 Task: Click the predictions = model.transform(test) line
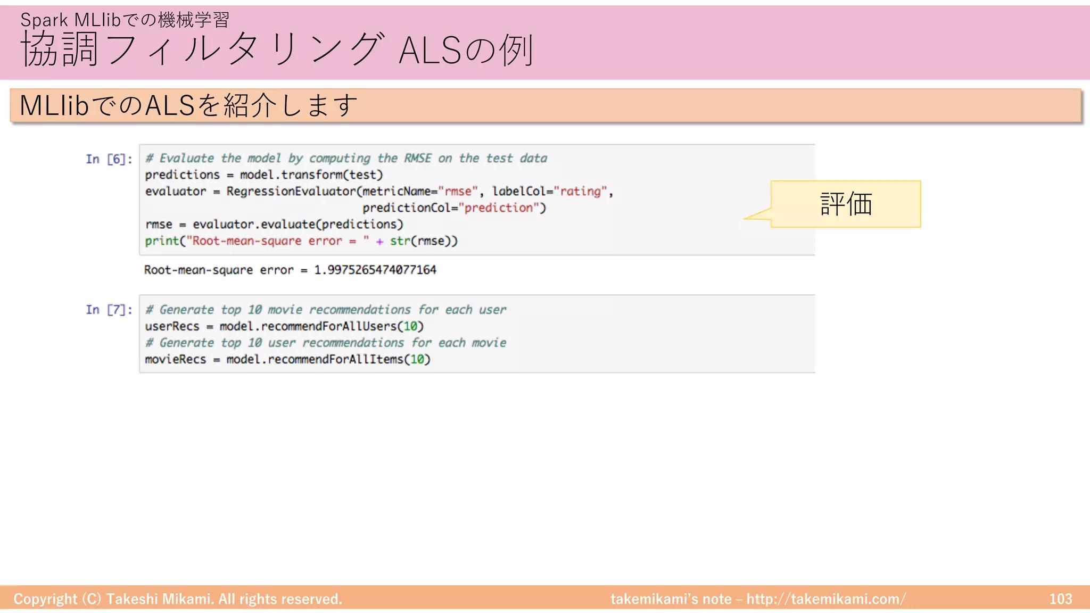pos(264,175)
